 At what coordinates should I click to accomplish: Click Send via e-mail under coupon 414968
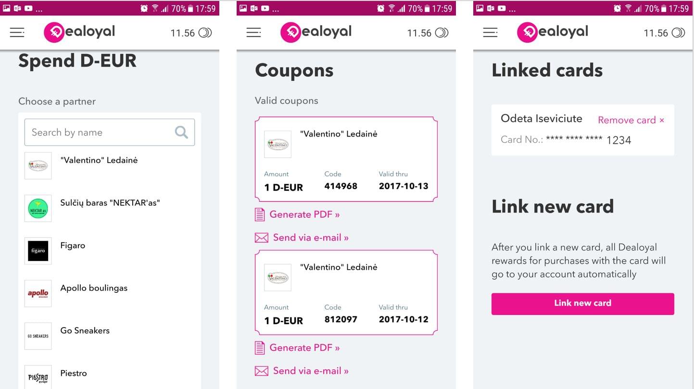click(x=311, y=238)
